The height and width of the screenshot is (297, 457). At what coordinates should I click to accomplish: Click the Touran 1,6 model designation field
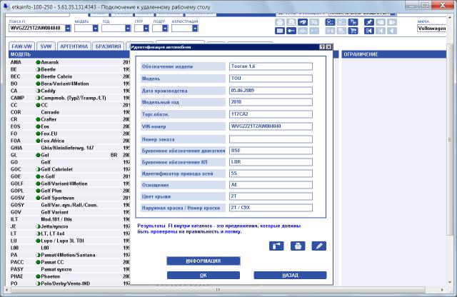[271, 66]
